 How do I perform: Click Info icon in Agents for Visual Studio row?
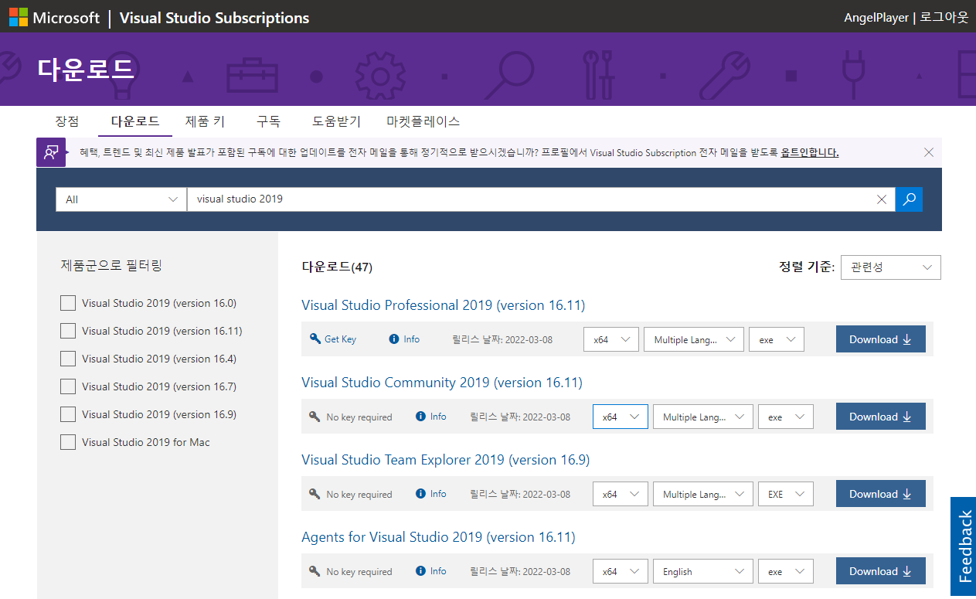coord(420,570)
